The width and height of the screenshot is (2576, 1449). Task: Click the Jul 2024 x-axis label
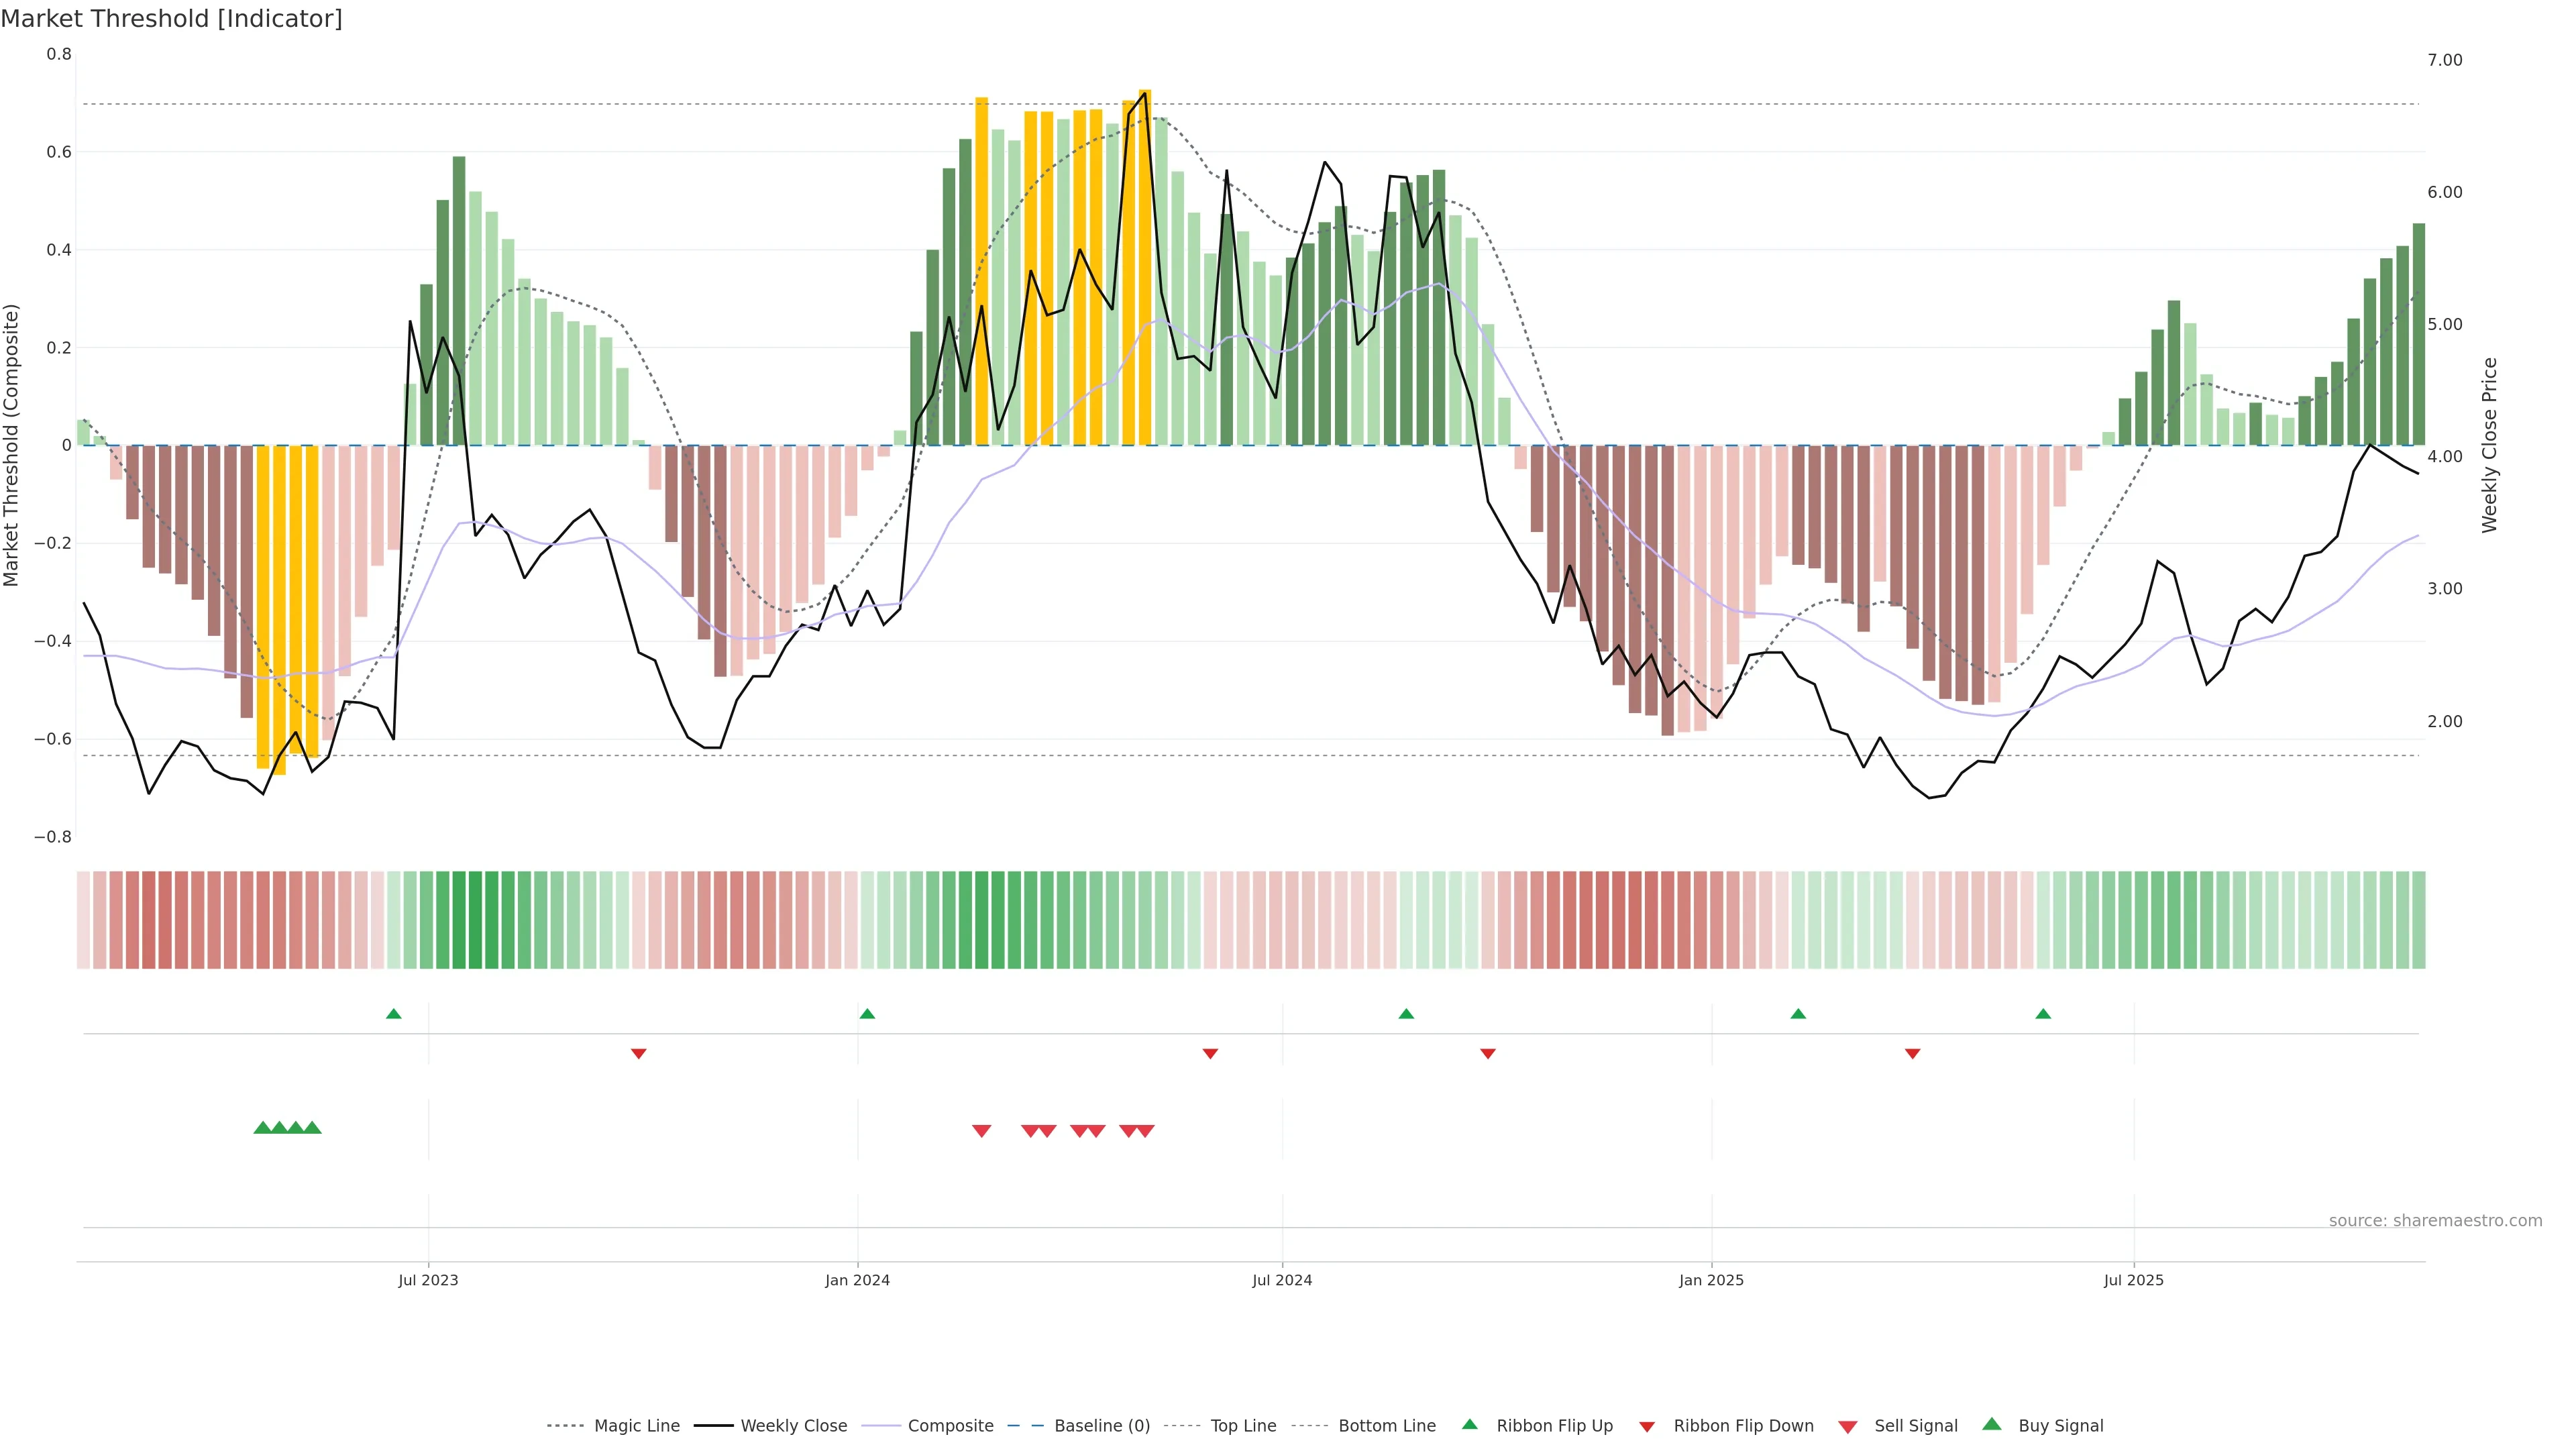tap(1282, 1280)
